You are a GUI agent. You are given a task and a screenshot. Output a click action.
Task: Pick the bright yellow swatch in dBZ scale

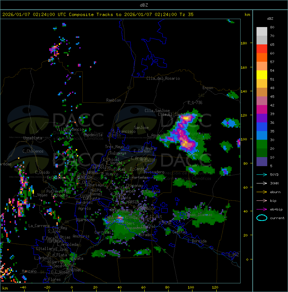coord(262,75)
